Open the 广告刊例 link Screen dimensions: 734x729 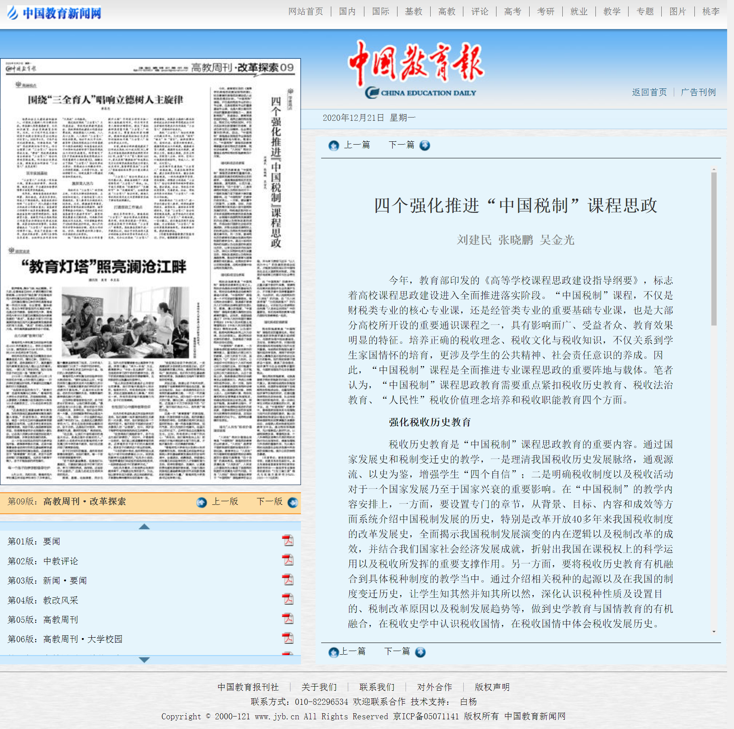tap(698, 92)
